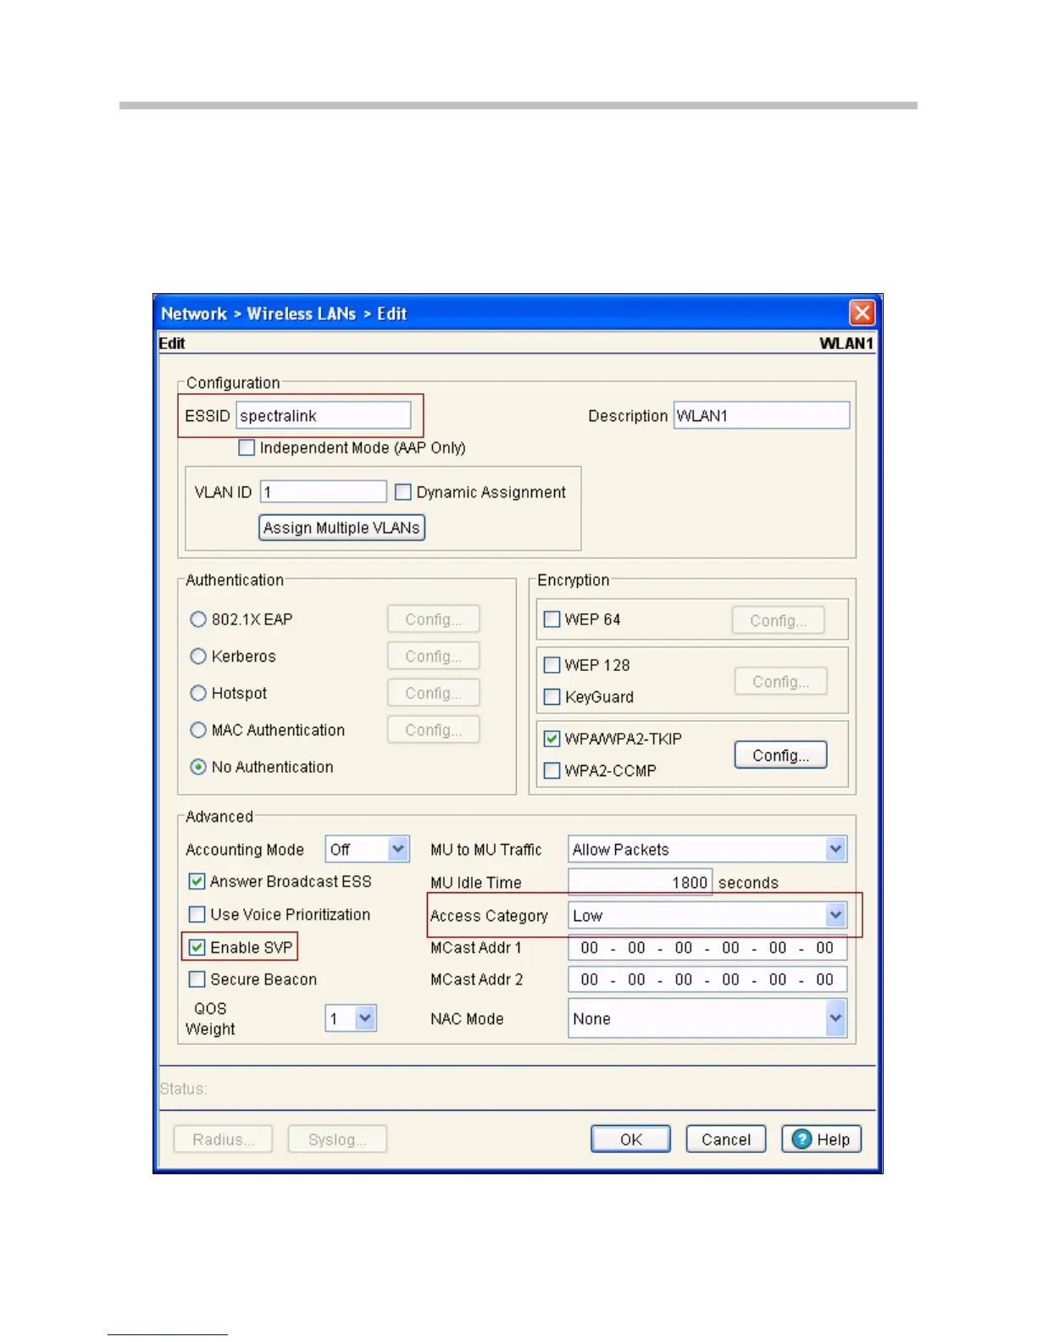This screenshot has width=1037, height=1342.
Task: Enable KeyGuard encryption checkbox
Action: coord(552,696)
